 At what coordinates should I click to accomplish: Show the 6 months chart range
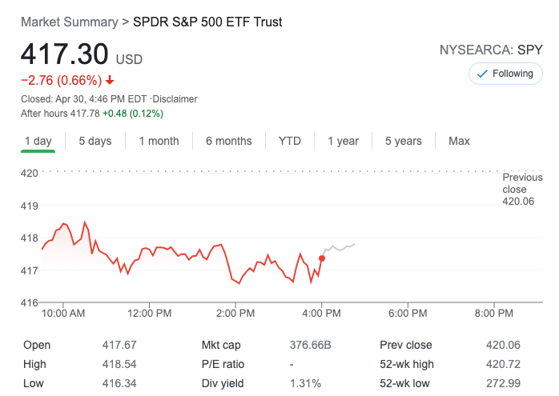(x=228, y=141)
